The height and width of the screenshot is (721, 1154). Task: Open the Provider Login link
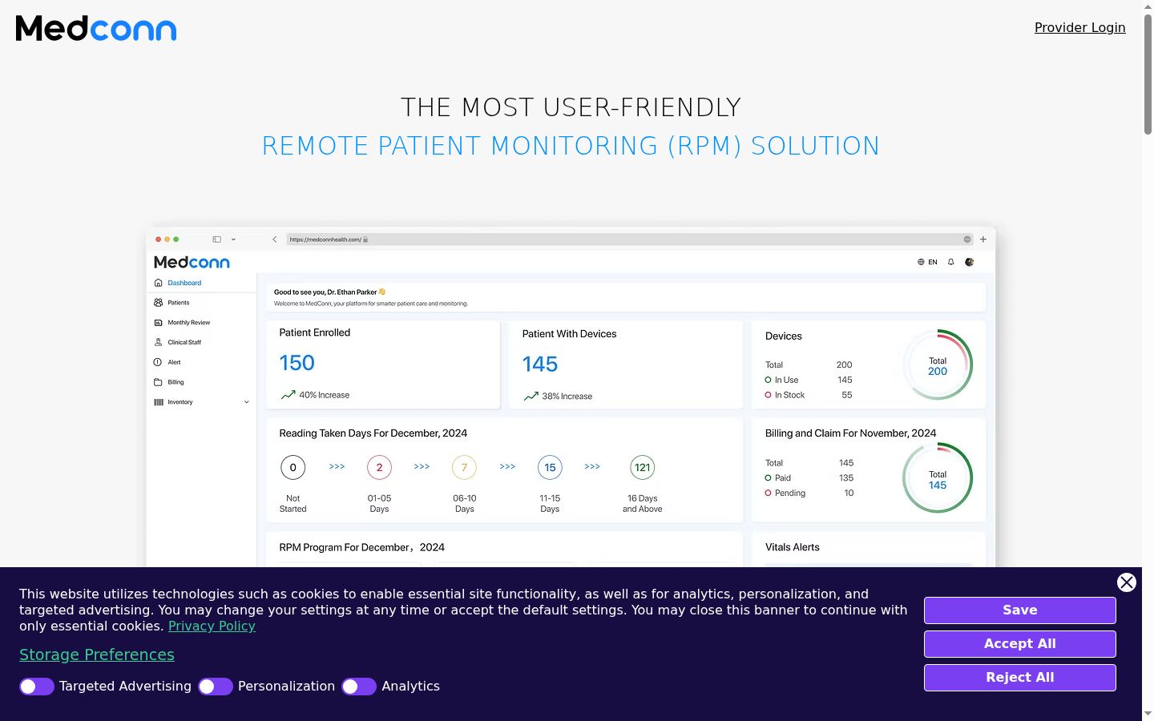tap(1079, 27)
